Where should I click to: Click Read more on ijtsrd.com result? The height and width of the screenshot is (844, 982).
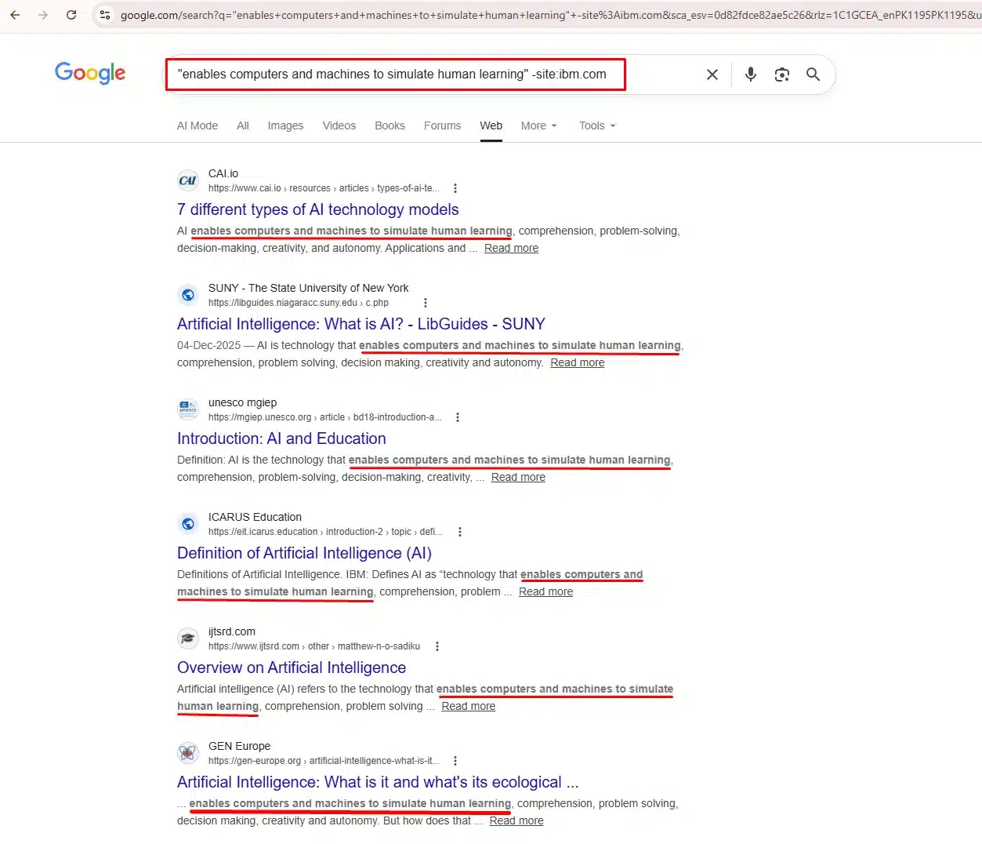pos(468,706)
